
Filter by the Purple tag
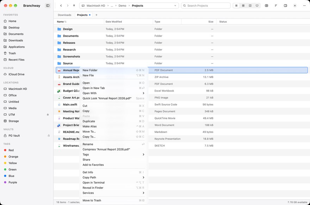click(x=13, y=182)
